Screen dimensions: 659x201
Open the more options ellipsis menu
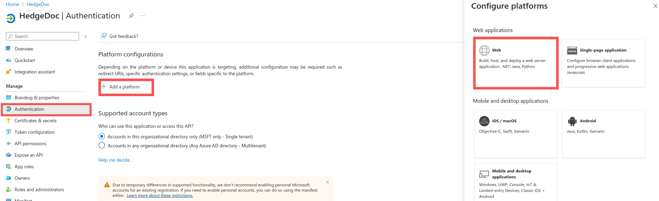[142, 15]
